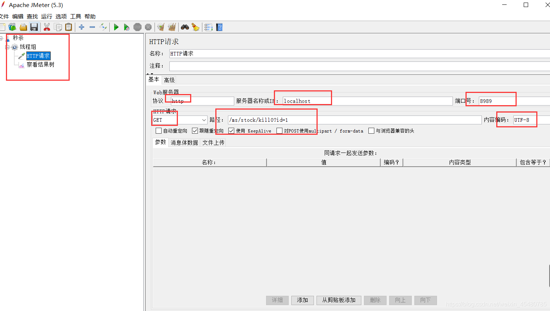This screenshot has height=311, width=550.
Task: Switch to the 文件上传 tab
Action: pos(213,143)
